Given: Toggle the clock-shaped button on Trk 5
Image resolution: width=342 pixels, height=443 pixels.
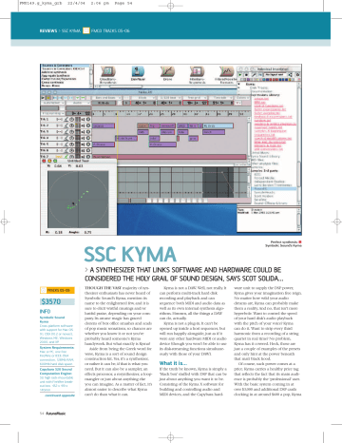Looking at the screenshot, I should (x=72, y=144).
